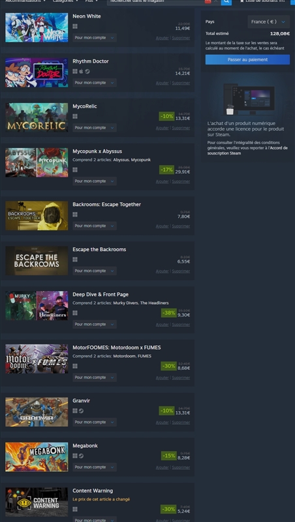Screen dimensions: 295x522
Task: Click the Windows icon under Escape the Backrooms
Action: [75, 259]
